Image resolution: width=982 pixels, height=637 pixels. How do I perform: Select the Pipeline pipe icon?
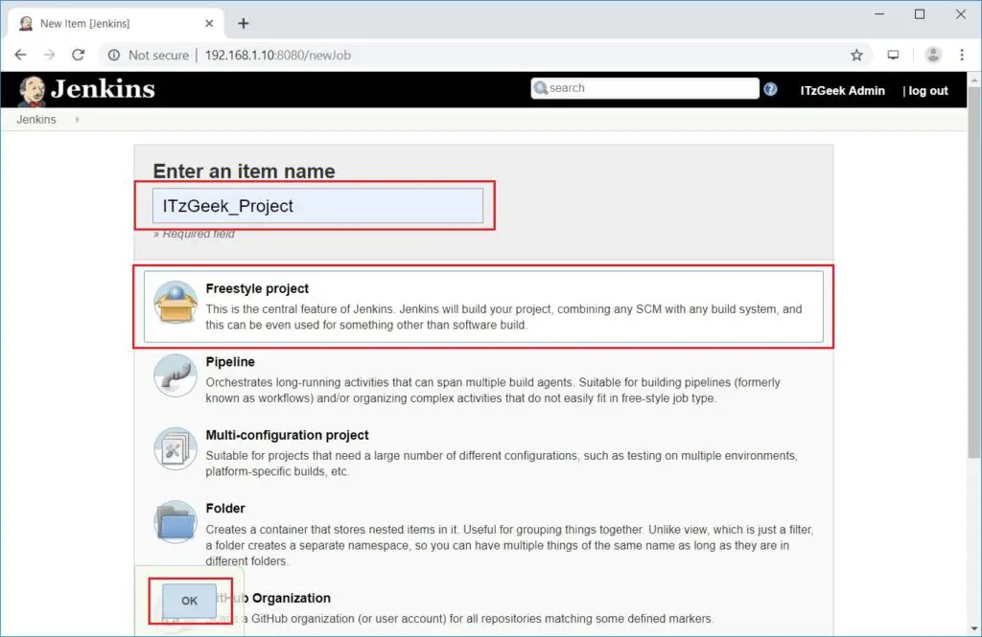pyautogui.click(x=175, y=375)
